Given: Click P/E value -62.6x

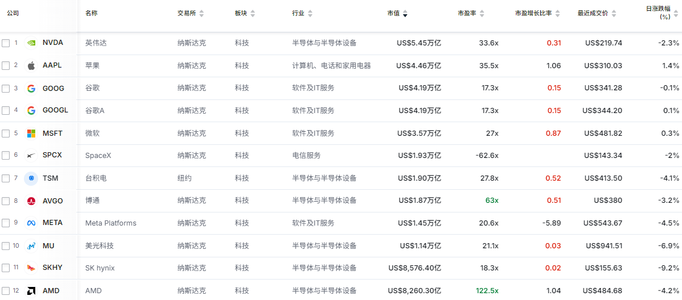Looking at the screenshot, I should tap(487, 156).
